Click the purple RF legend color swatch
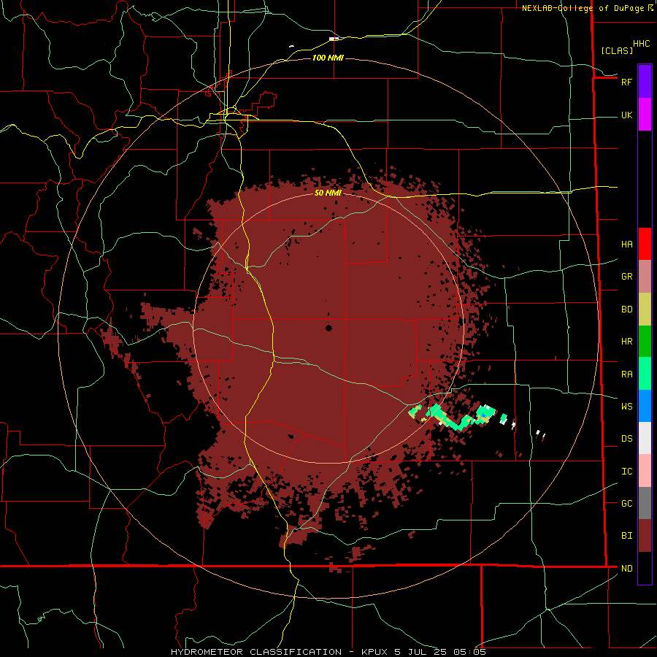Viewport: 657px width, 657px height. point(645,82)
